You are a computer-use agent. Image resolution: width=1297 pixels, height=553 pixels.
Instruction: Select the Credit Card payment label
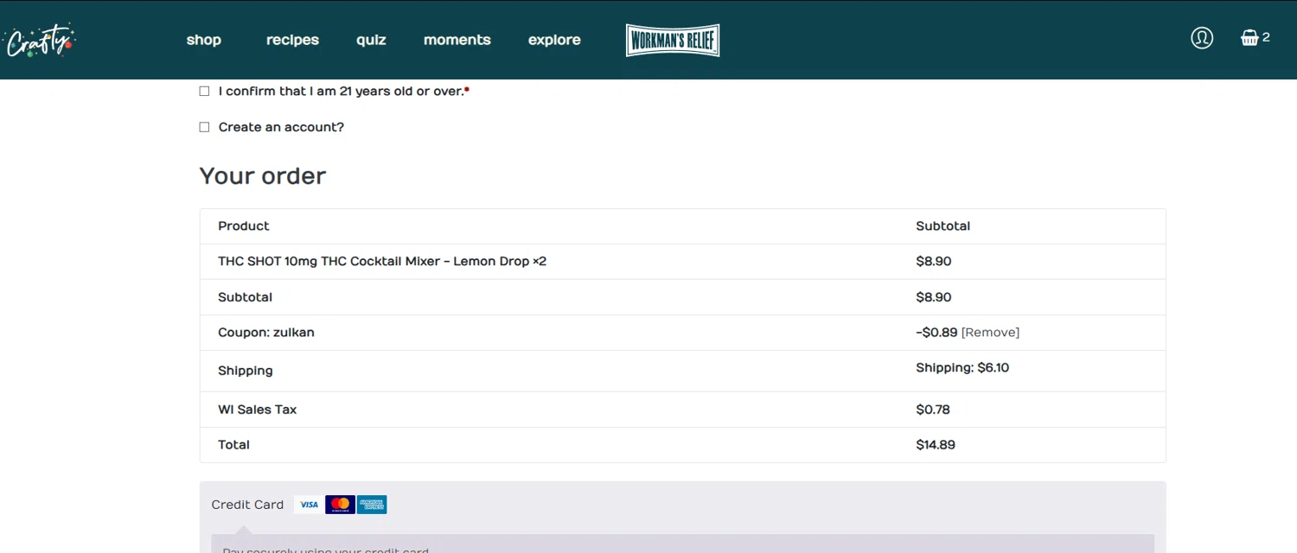point(247,505)
